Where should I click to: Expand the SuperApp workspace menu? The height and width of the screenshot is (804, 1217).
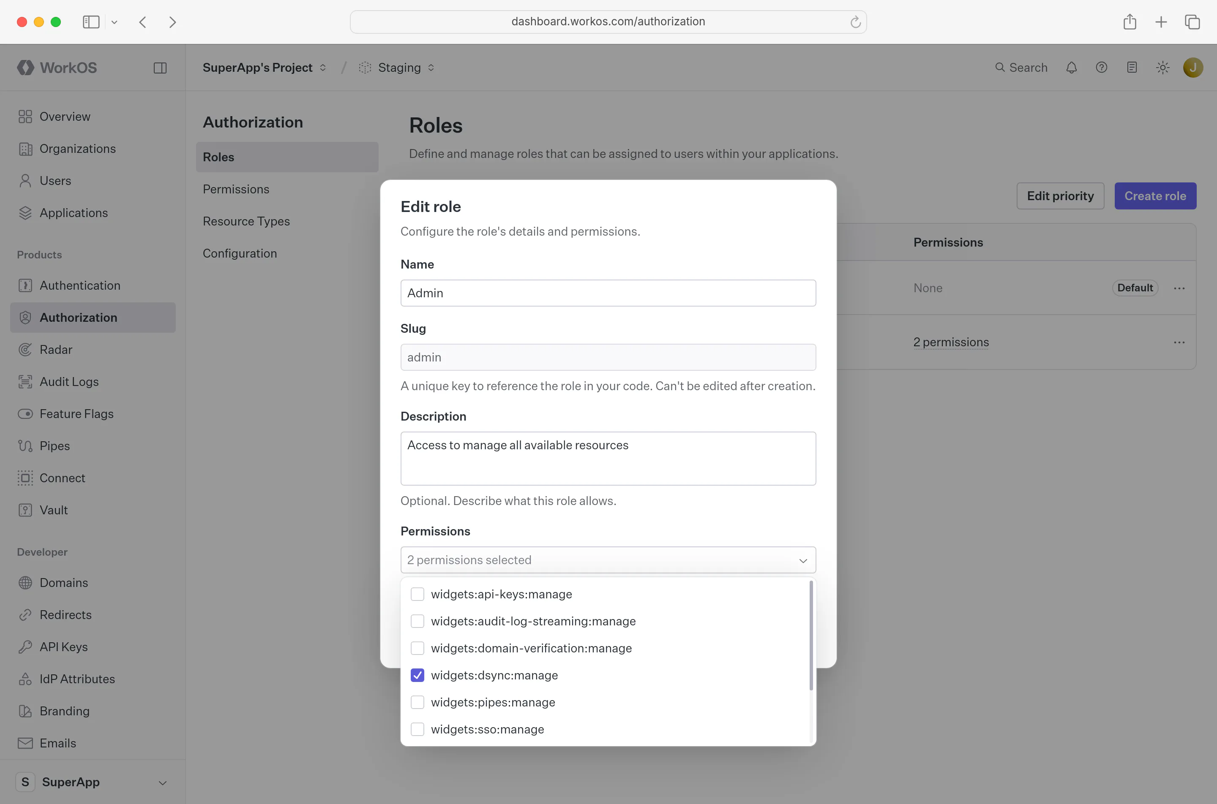pos(93,782)
